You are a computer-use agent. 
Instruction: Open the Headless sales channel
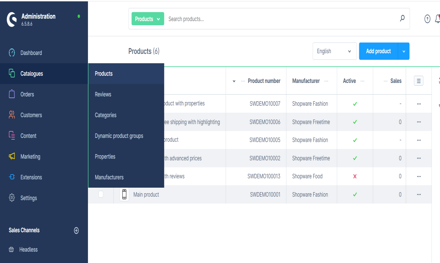coord(29,249)
